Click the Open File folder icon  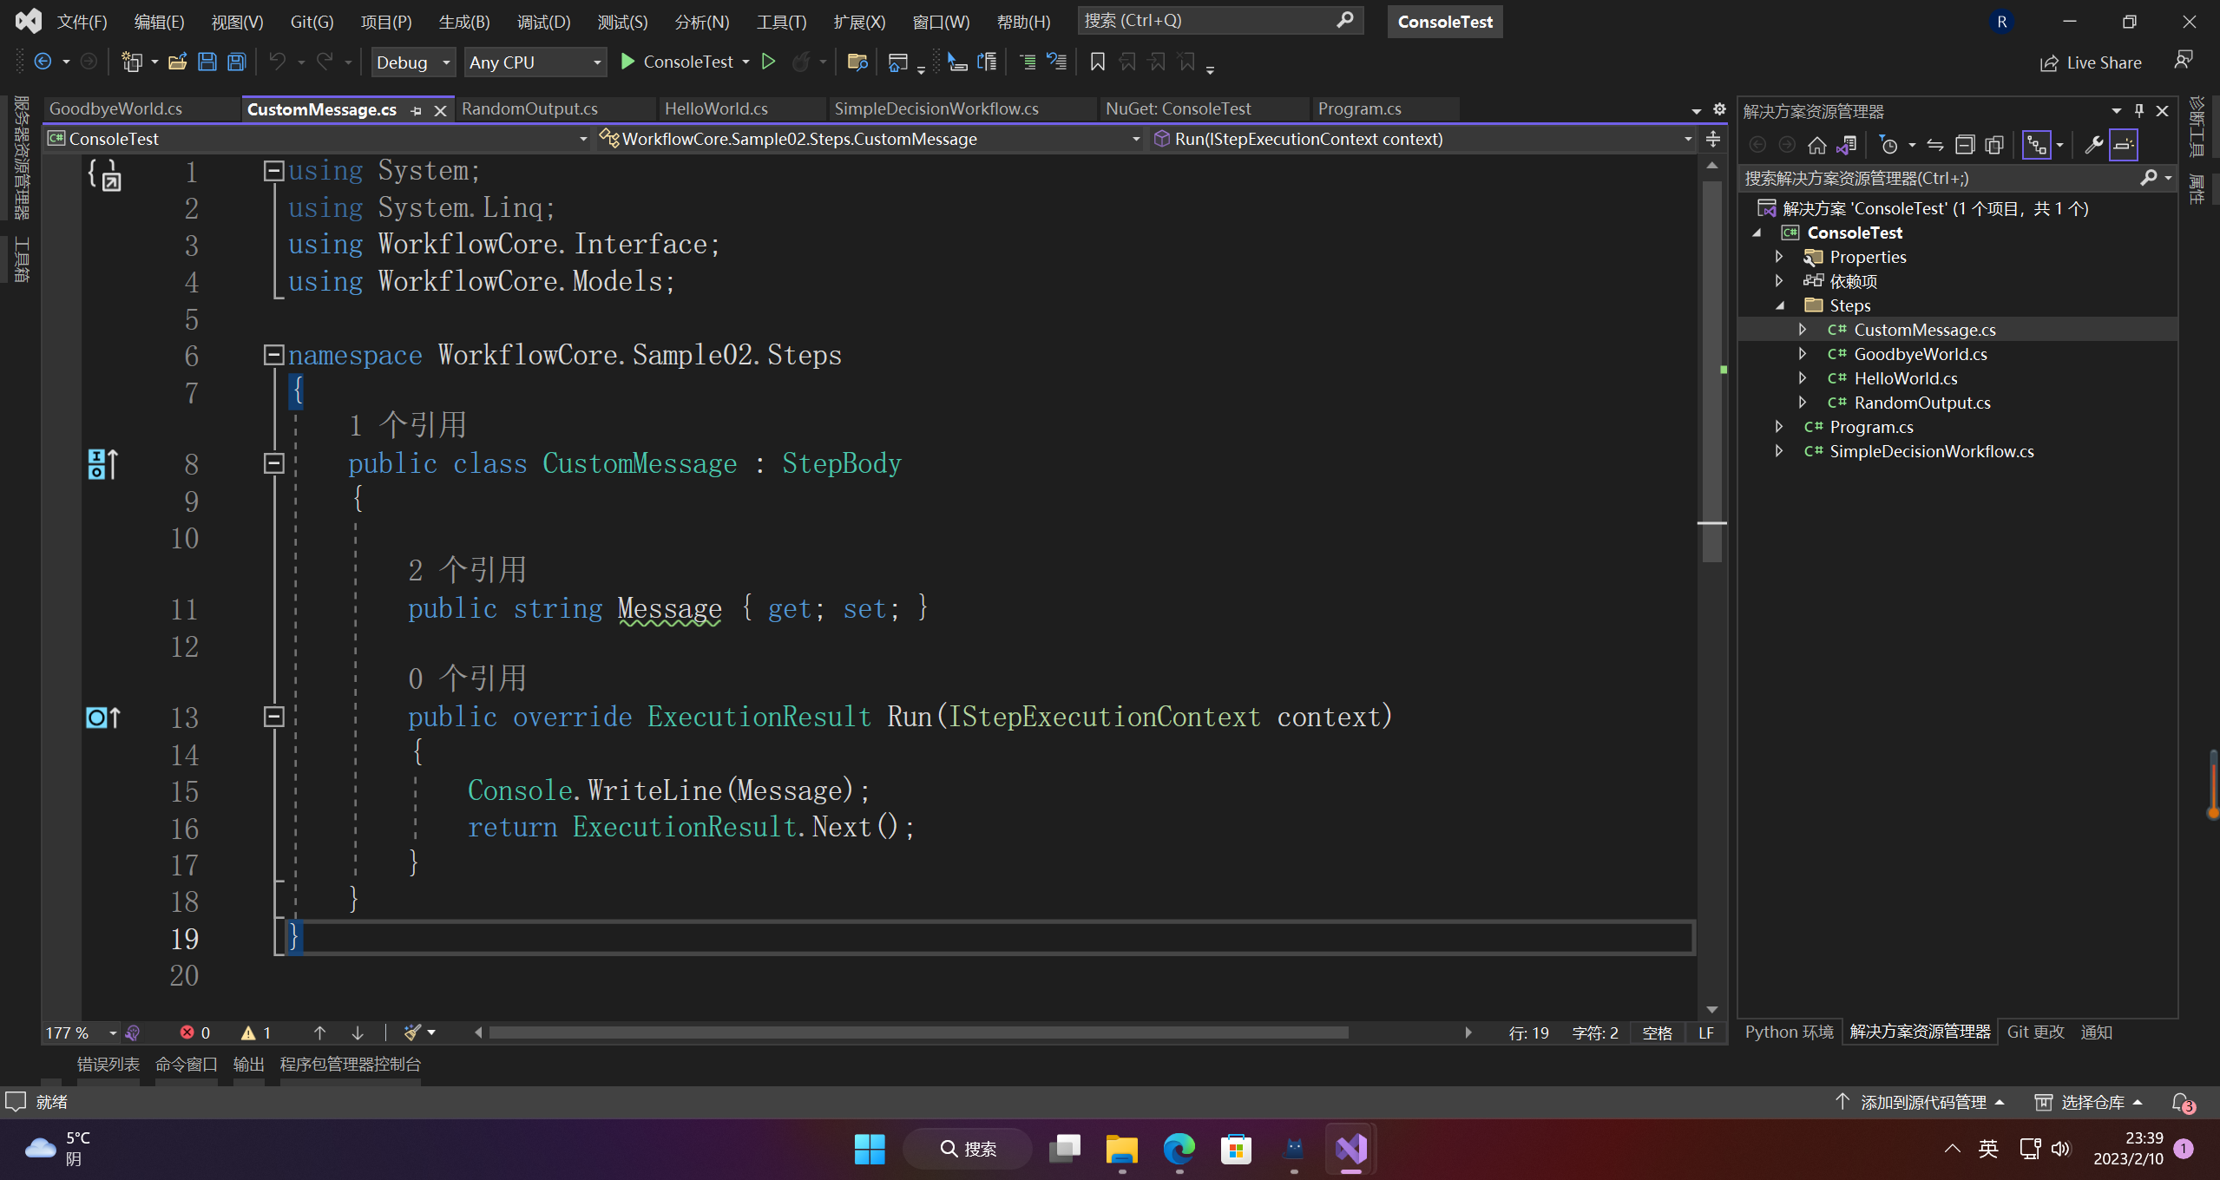point(177,62)
